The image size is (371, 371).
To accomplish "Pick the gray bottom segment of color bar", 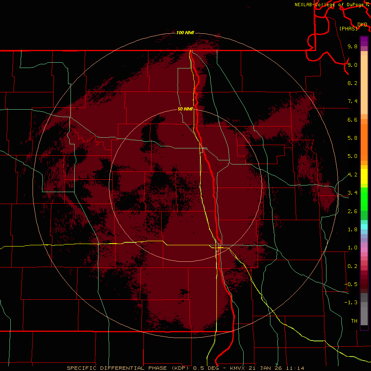I will 364,316.
